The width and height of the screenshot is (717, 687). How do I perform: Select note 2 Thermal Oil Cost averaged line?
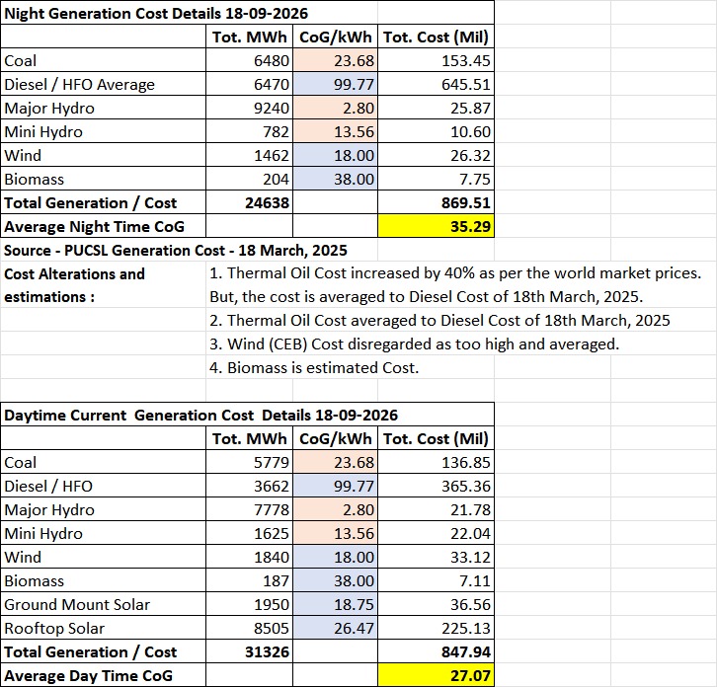pyautogui.click(x=439, y=321)
